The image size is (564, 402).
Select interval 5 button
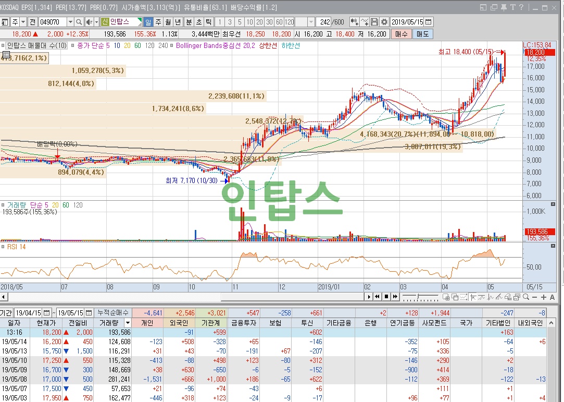pos(240,22)
